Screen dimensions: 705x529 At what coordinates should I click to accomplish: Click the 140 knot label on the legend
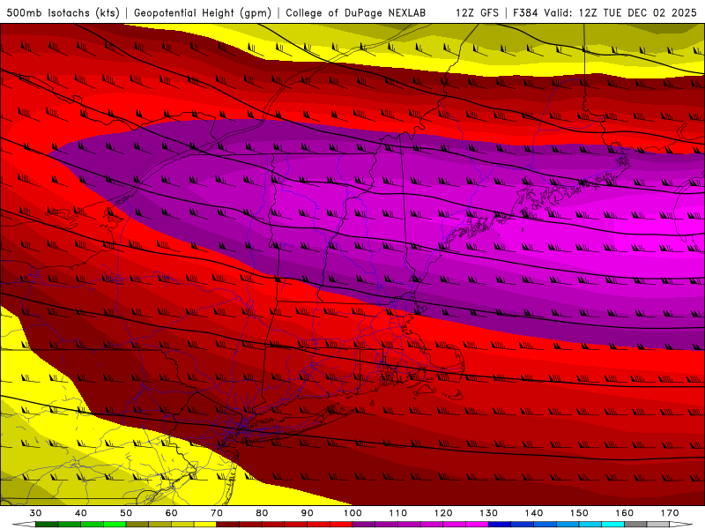pyautogui.click(x=534, y=513)
